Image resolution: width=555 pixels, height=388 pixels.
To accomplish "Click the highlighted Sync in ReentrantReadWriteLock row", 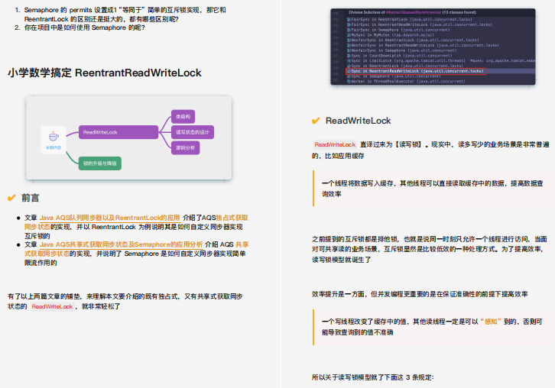I will coord(416,71).
